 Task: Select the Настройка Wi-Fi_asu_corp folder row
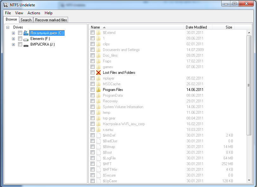[x=124, y=124]
